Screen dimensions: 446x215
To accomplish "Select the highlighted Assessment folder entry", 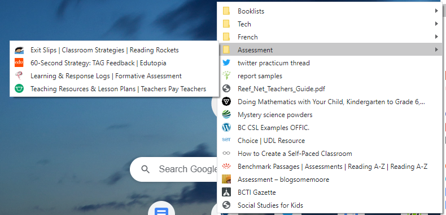I will pyautogui.click(x=330, y=50).
